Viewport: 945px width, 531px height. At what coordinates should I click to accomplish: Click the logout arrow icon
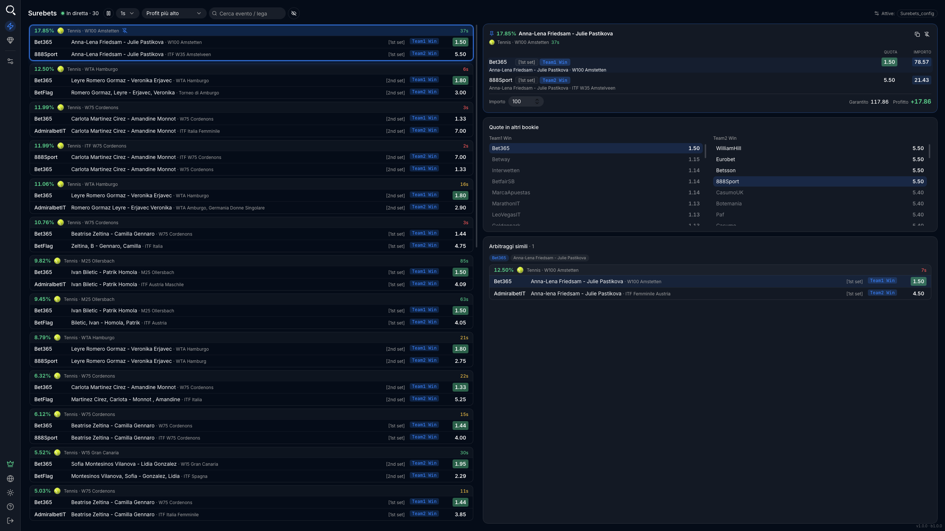pyautogui.click(x=10, y=521)
